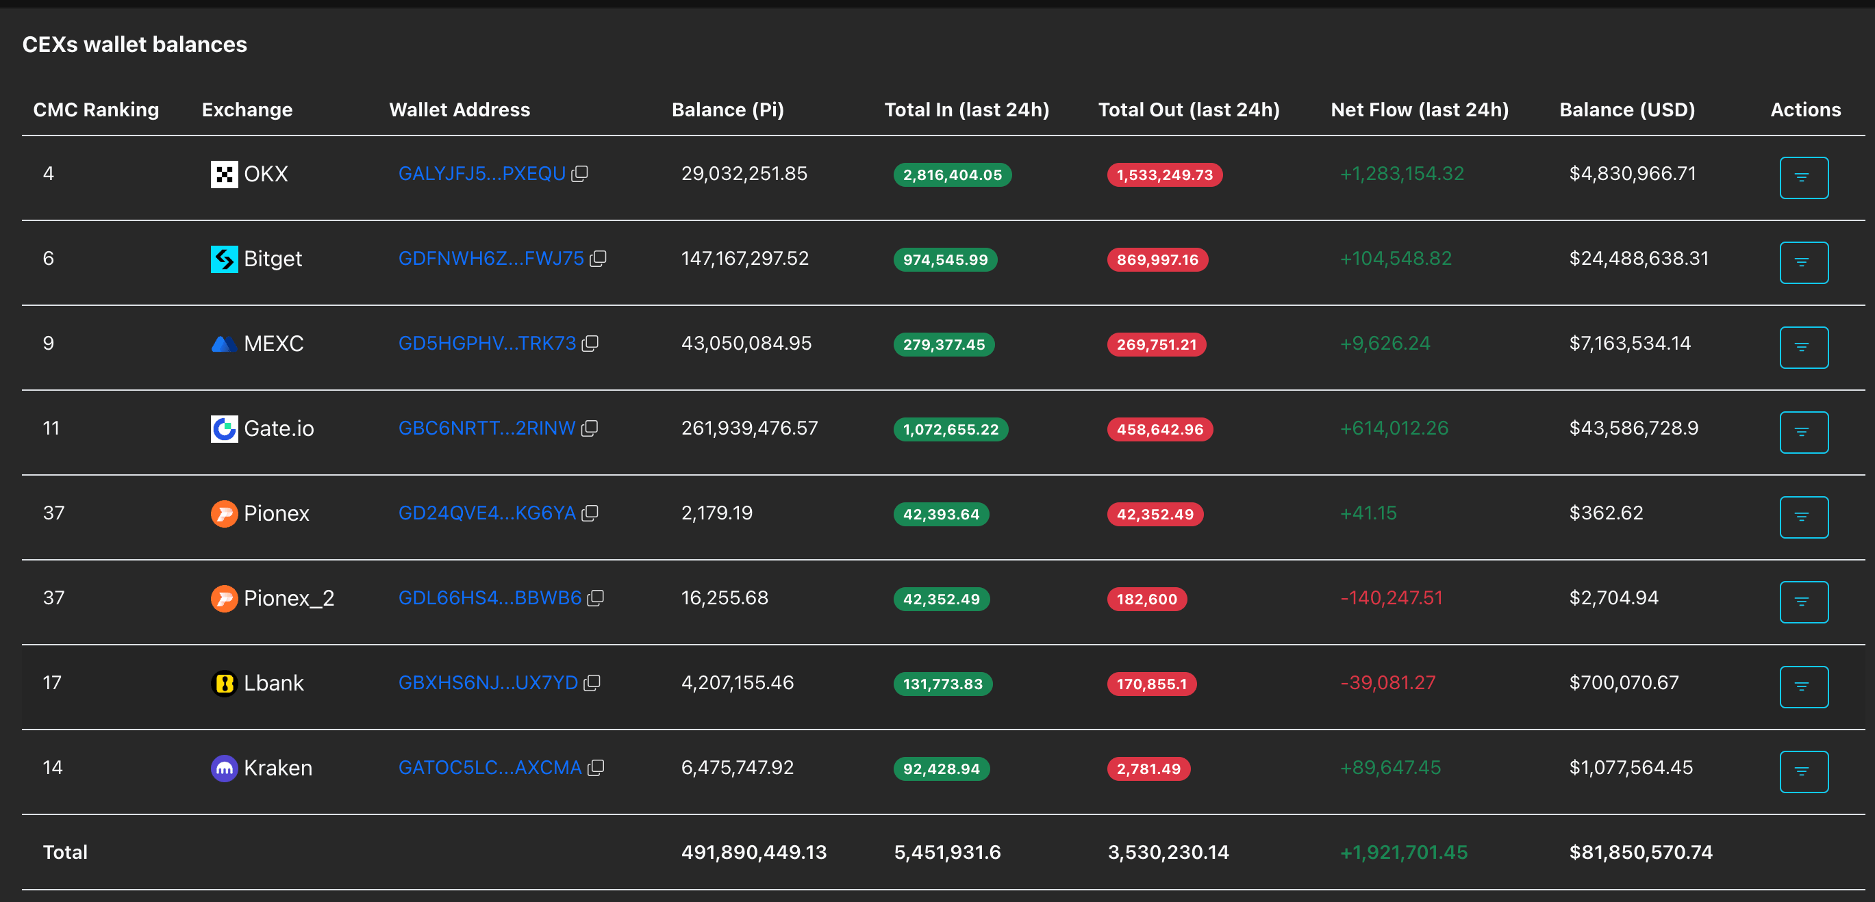Copy the Bitget wallet address icon

(598, 259)
